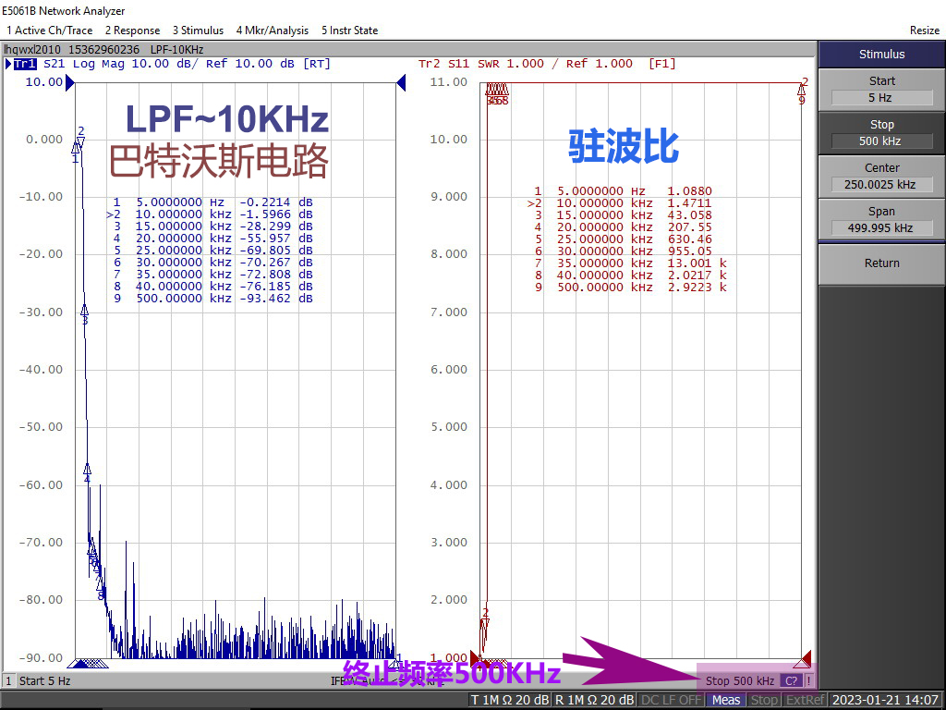Viewport: 946px width, 710px height.
Task: Toggle the DC LF OFF status indicator
Action: point(672,700)
